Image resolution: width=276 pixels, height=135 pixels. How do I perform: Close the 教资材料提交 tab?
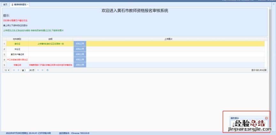point(28,4)
